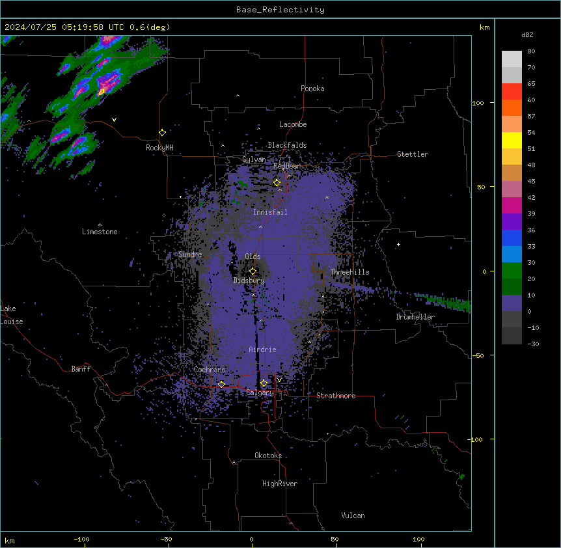Image resolution: width=561 pixels, height=548 pixels.
Task: Click the Didsbury town label
Action: coord(249,281)
